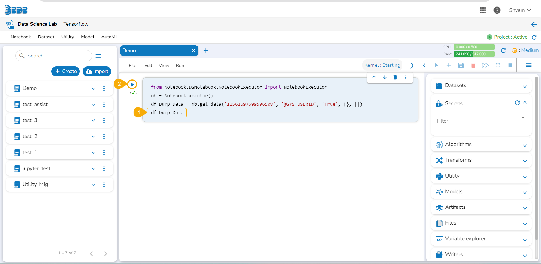The width and height of the screenshot is (541, 264).
Task: Toggle fullscreen mode icon in toolbar
Action: pyautogui.click(x=498, y=65)
